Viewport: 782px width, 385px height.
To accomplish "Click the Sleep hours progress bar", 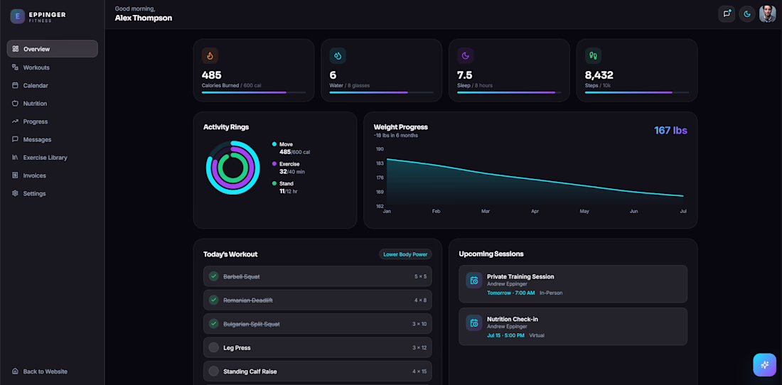I will click(509, 92).
